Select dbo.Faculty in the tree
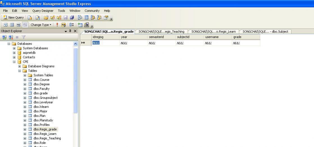Screen dimensions: 314x147 click(x=42, y=89)
